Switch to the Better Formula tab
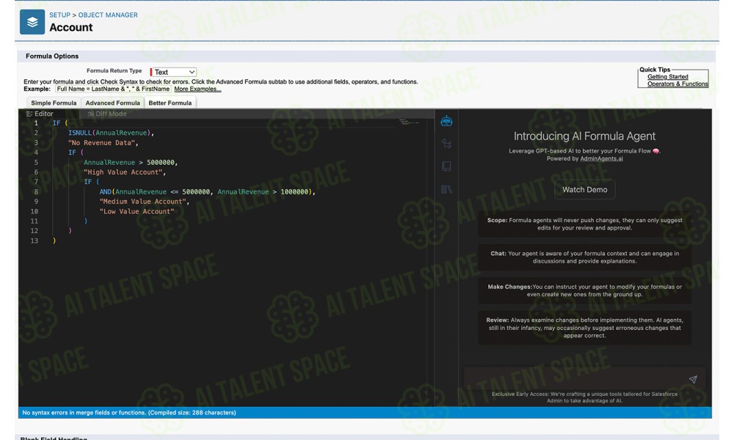The width and height of the screenshot is (734, 440). click(170, 103)
